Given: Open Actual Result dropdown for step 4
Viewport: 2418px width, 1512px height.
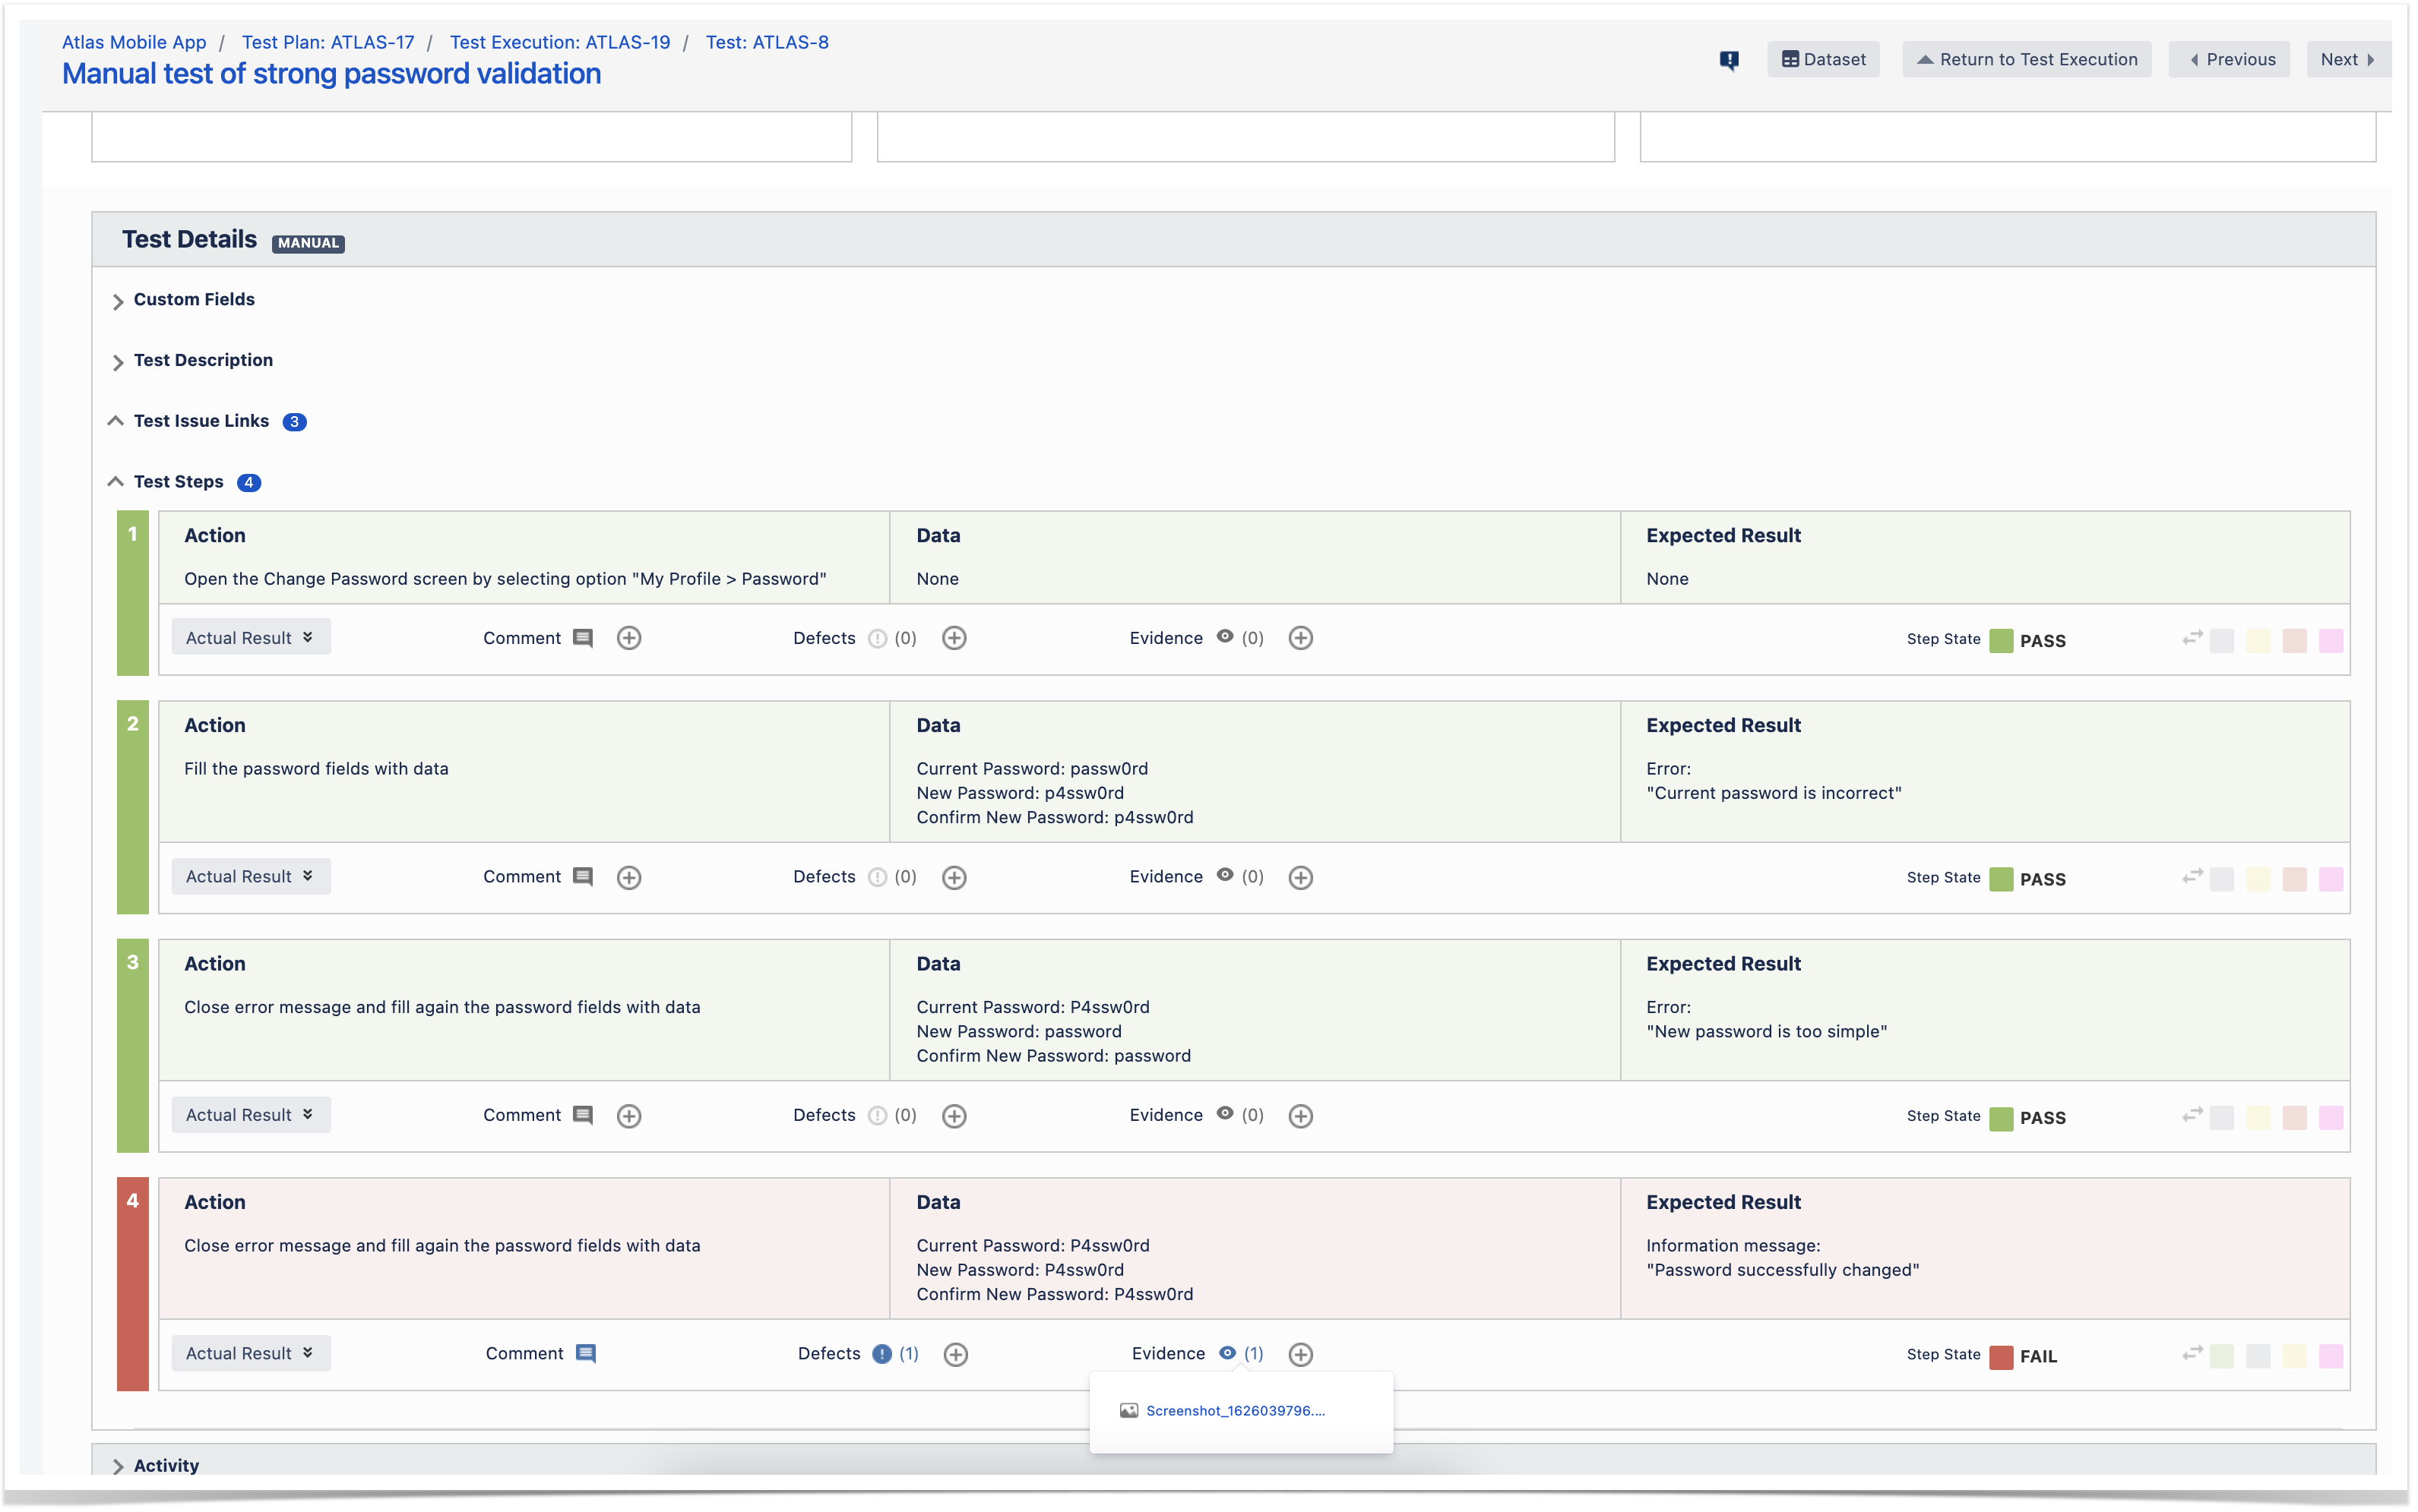Looking at the screenshot, I should [x=251, y=1353].
